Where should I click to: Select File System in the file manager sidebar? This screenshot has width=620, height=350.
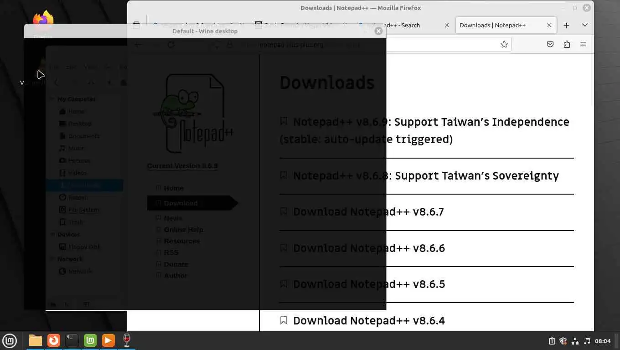pos(84,210)
